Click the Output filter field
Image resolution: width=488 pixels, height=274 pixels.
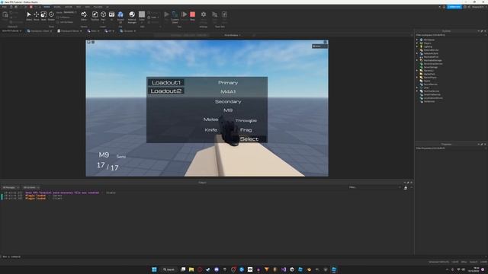[375, 187]
